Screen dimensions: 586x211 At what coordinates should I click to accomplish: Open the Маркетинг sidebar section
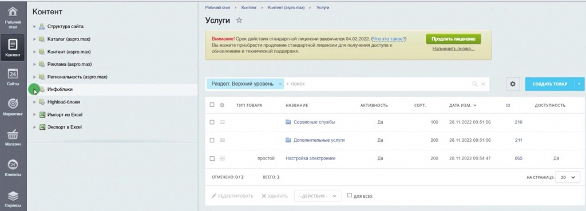(13, 107)
